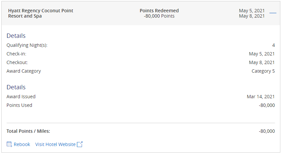Image resolution: width=282 pixels, height=154 pixels.
Task: Click the Category 5 value
Action: click(263, 71)
